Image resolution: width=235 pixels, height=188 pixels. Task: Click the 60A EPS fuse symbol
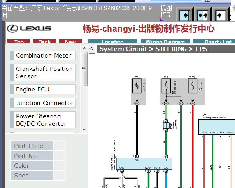[x=137, y=86]
